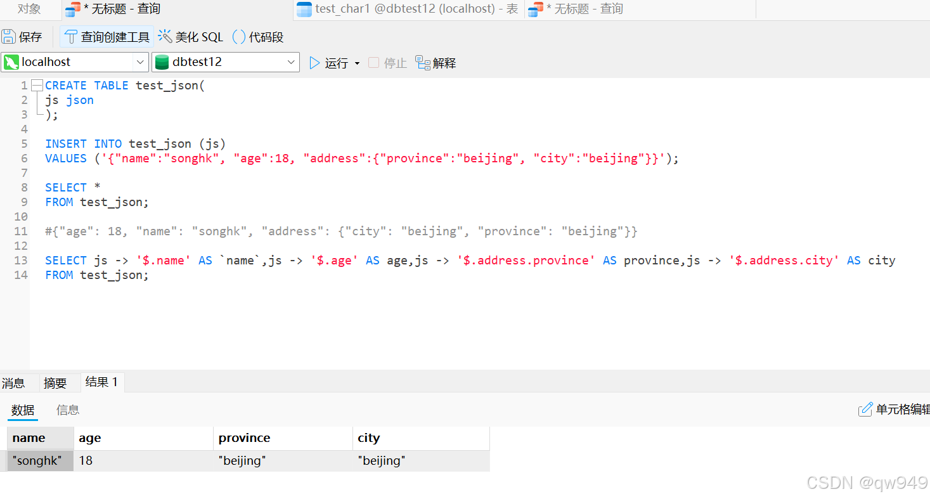Click the save query icon
Viewport: 930px width, 499px height.
(9, 36)
